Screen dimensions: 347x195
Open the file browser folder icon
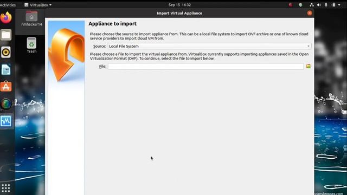tap(309, 66)
